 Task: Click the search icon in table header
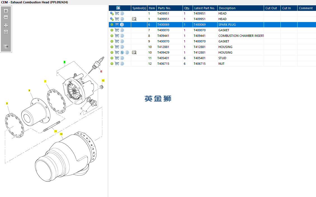coord(118,8)
